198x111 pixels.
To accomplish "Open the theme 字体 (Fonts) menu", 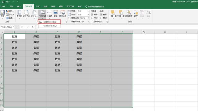I will 10,14.
